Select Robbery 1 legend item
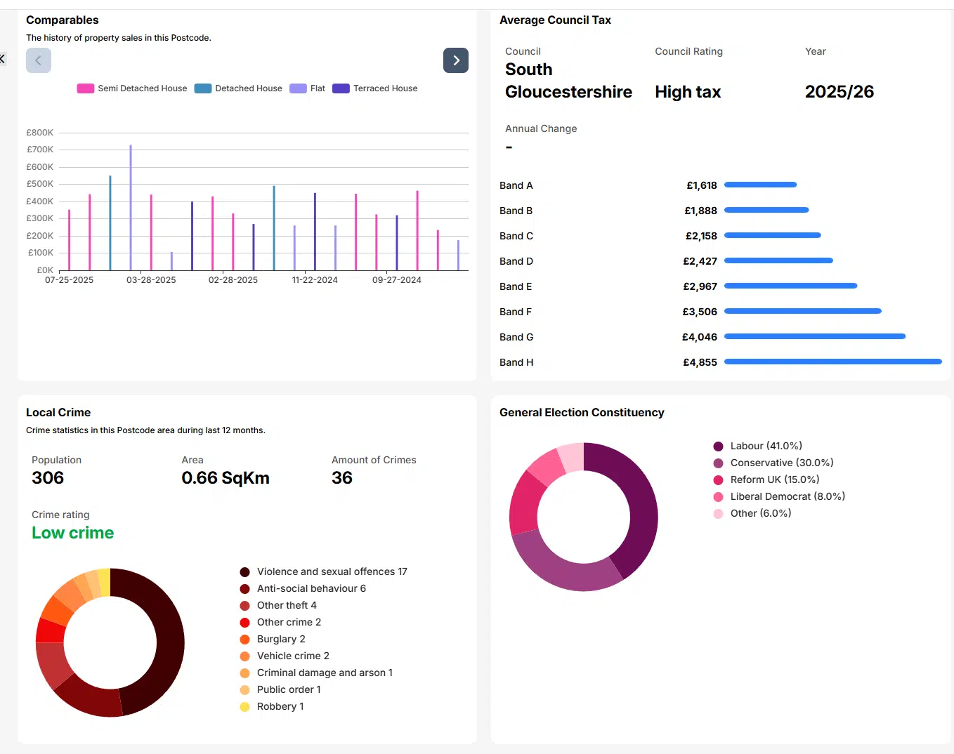Viewport: 954px width, 754px height. click(x=271, y=706)
